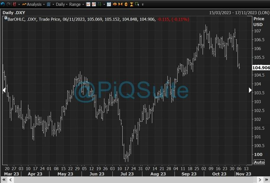Open the chart-type dropdown arrow beside red bars icon
270x183 pixels.
click(19, 5)
